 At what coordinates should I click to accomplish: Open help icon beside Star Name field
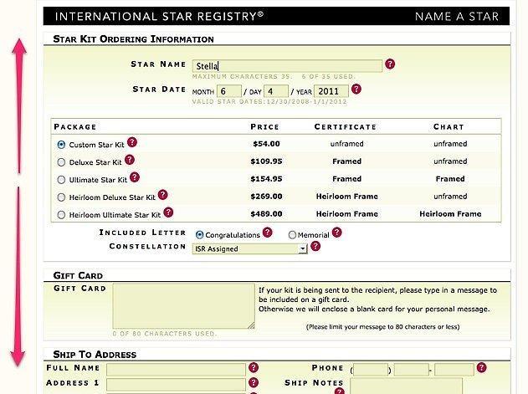click(x=390, y=64)
